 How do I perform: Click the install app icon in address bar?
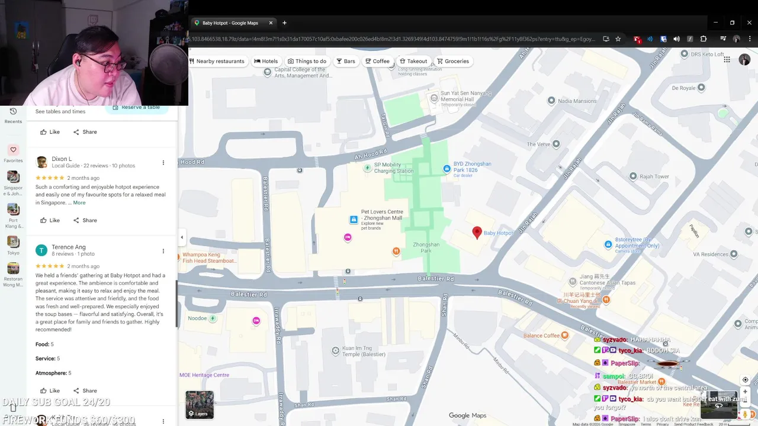[x=606, y=39]
